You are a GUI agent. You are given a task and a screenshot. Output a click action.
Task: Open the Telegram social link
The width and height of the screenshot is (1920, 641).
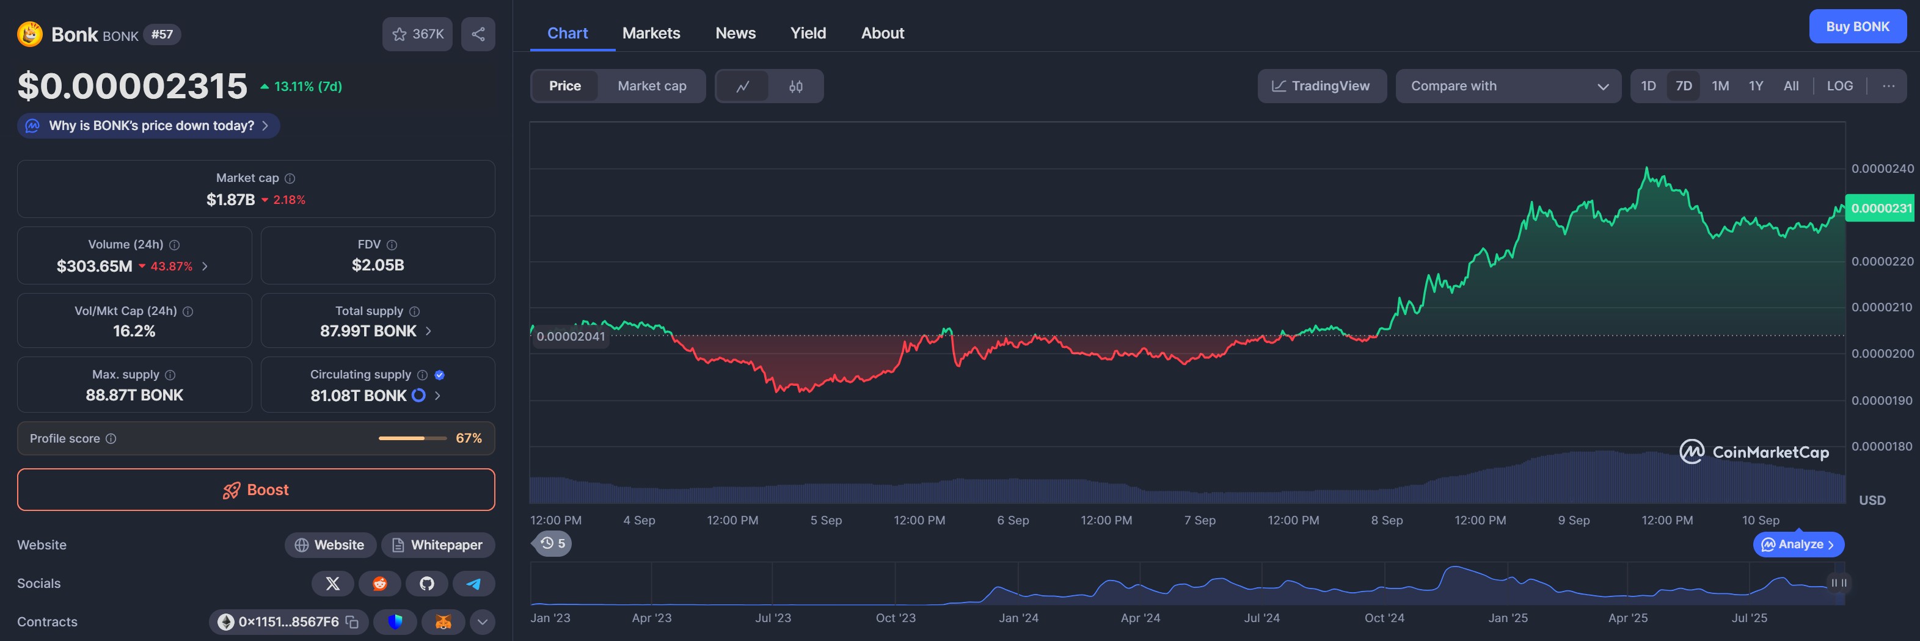click(x=473, y=584)
